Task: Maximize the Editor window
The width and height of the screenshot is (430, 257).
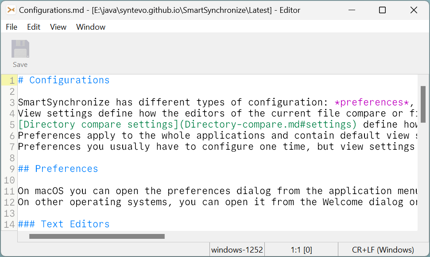Action: 382,10
